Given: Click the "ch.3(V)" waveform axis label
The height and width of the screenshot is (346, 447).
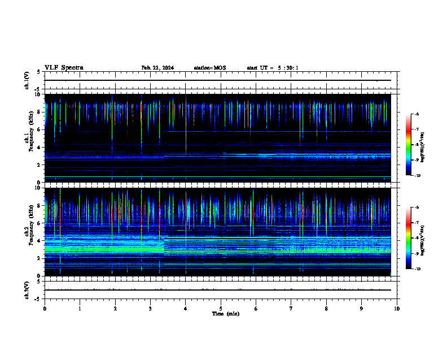Looking at the screenshot, I should tap(27, 290).
